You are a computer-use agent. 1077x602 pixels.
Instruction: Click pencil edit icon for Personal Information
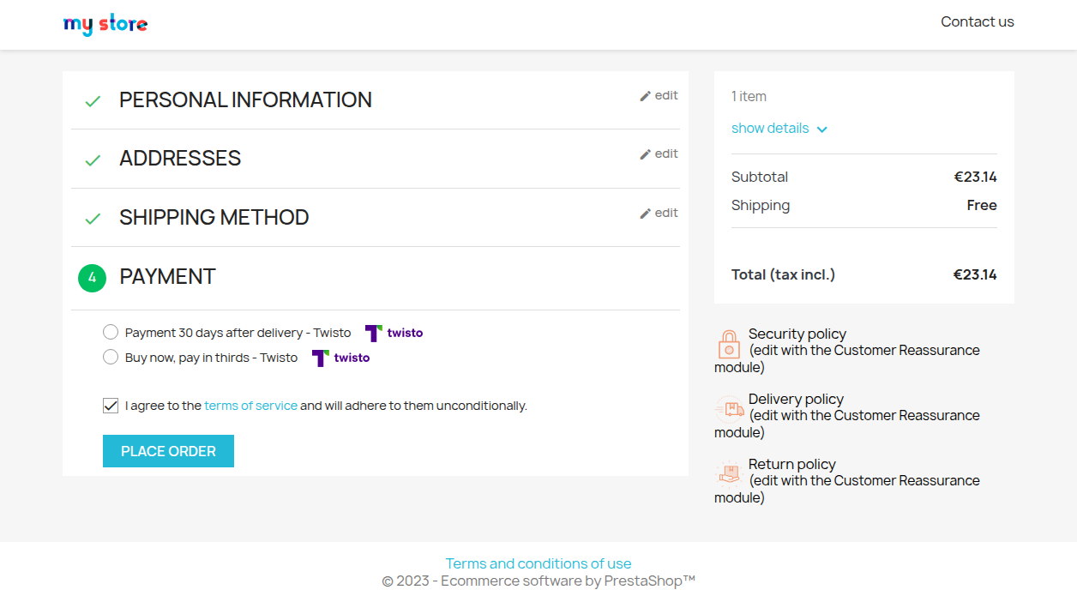coord(646,96)
